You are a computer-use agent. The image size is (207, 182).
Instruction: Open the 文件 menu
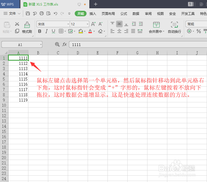click(12, 14)
